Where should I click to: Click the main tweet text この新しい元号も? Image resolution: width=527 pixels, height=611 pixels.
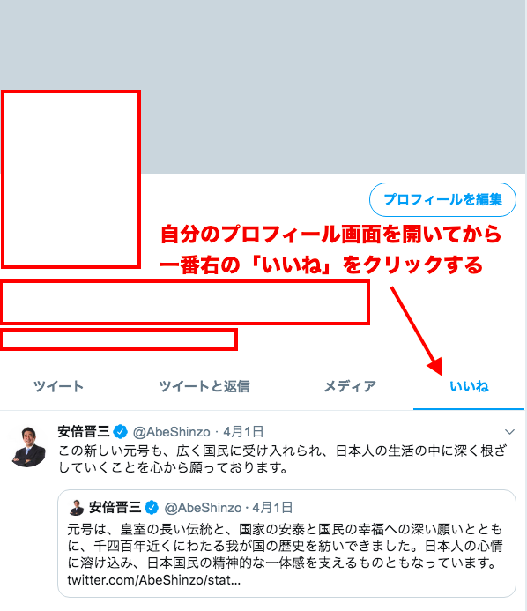(x=283, y=459)
